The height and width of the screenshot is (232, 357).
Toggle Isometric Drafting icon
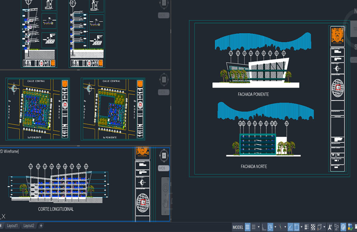[280, 227]
